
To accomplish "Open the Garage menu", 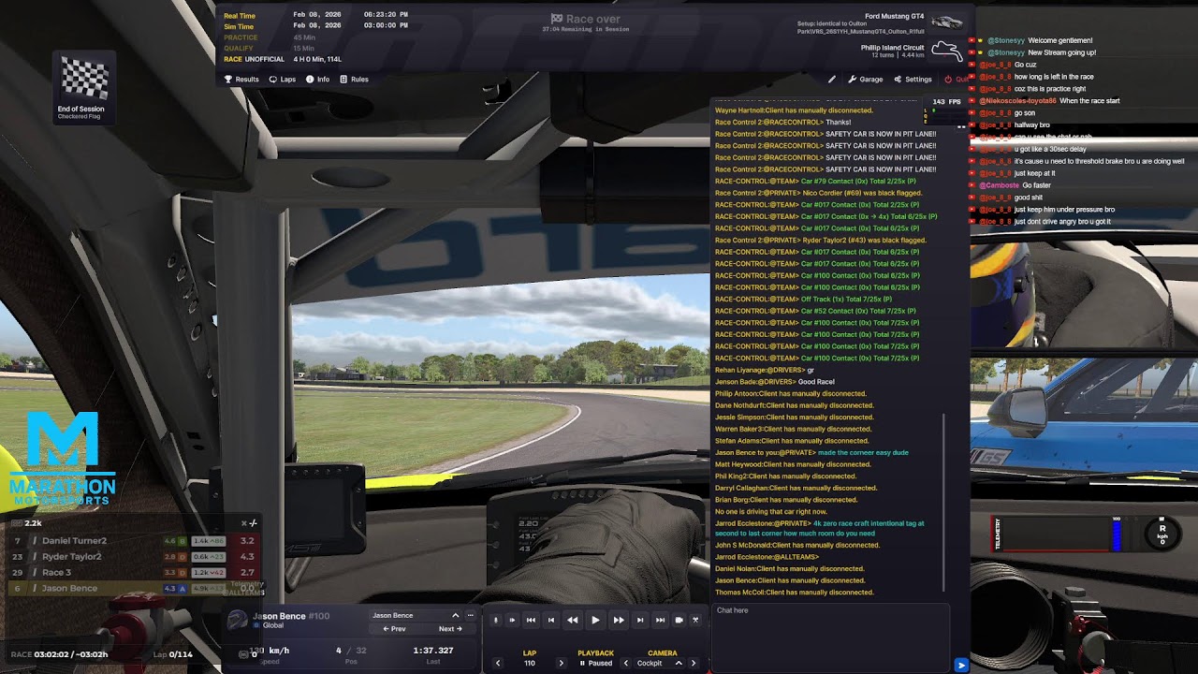I will pos(866,80).
